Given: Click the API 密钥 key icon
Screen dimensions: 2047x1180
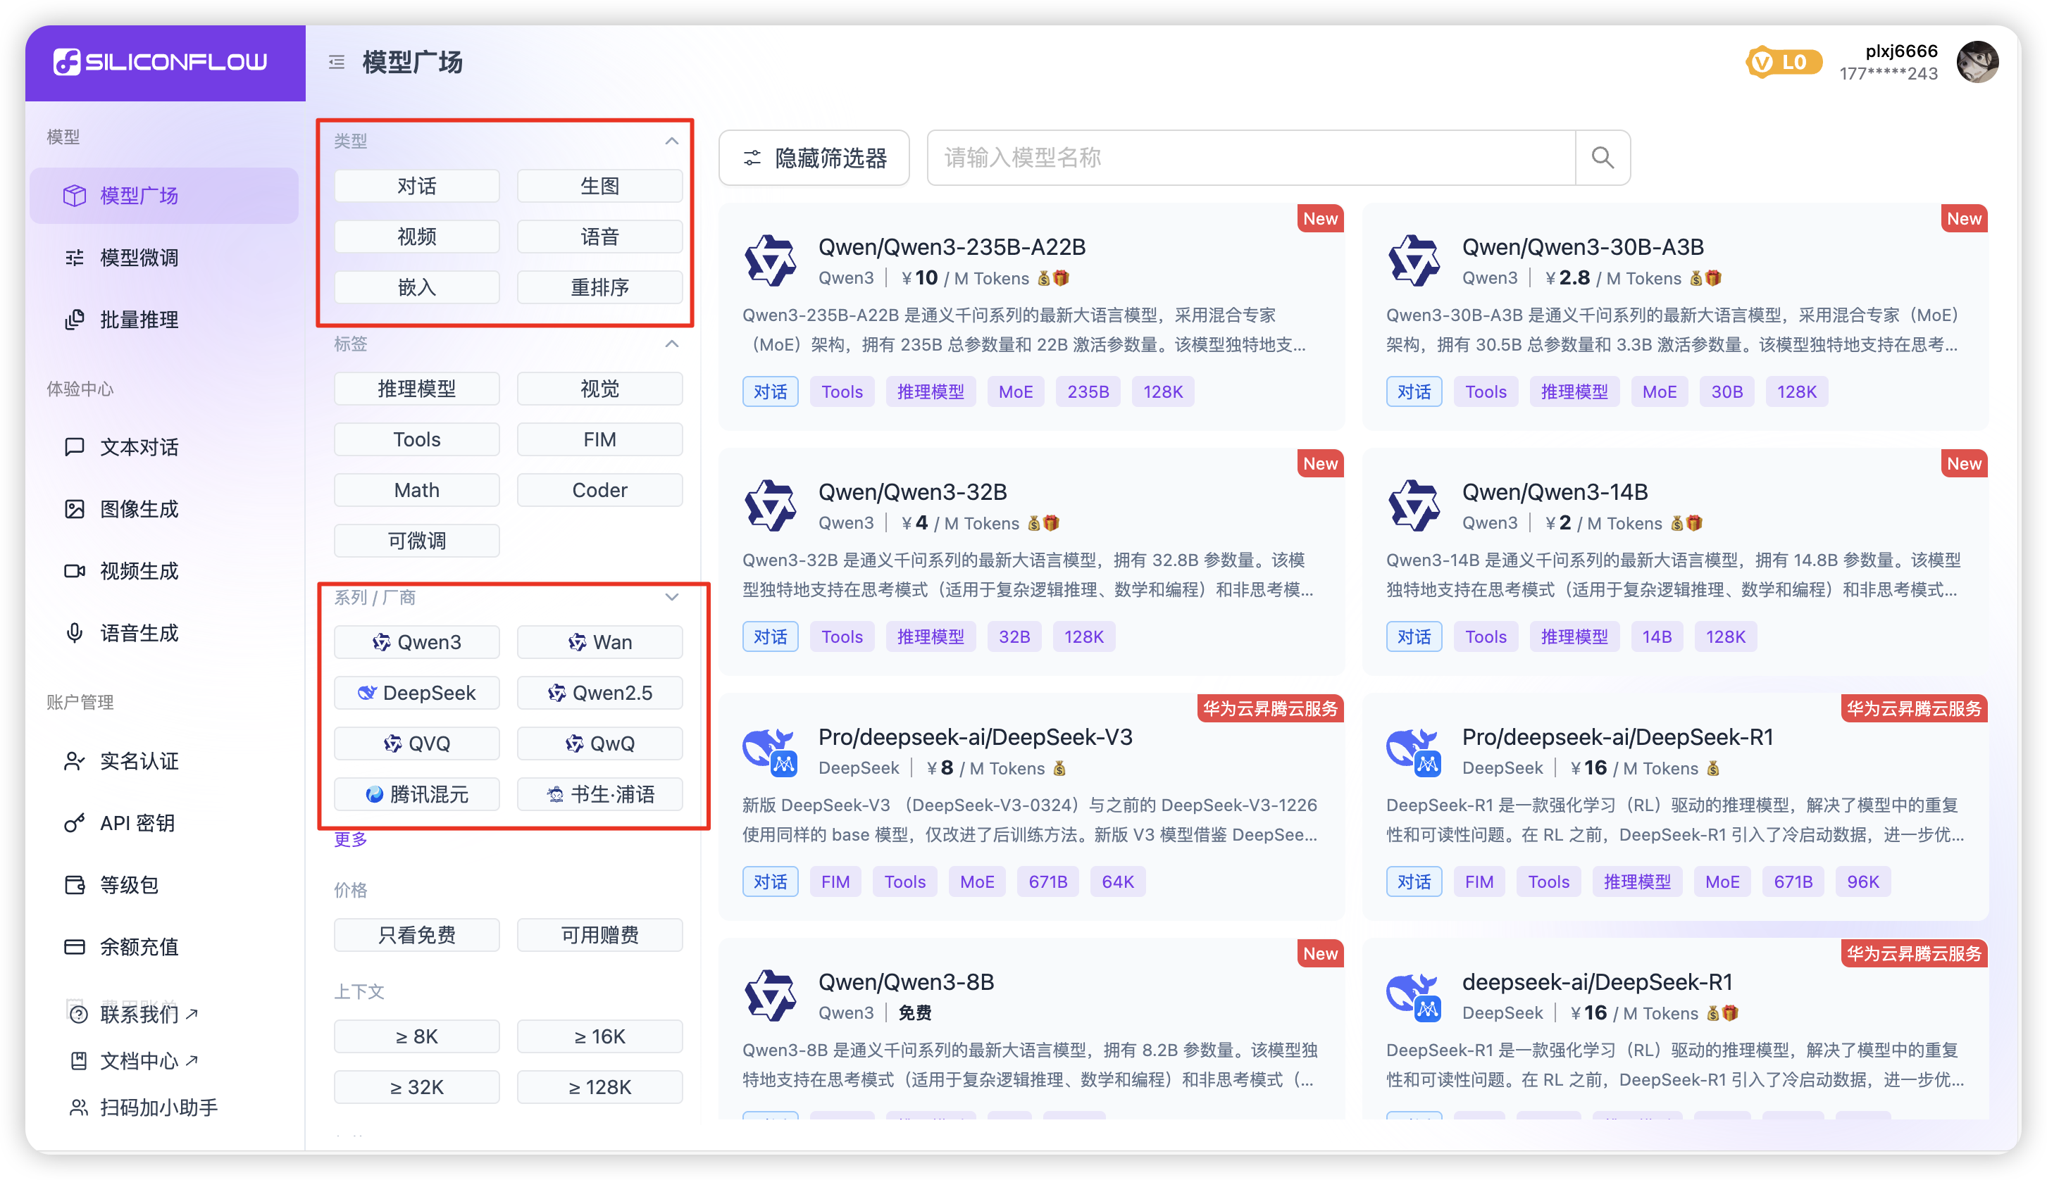Looking at the screenshot, I should 75,822.
